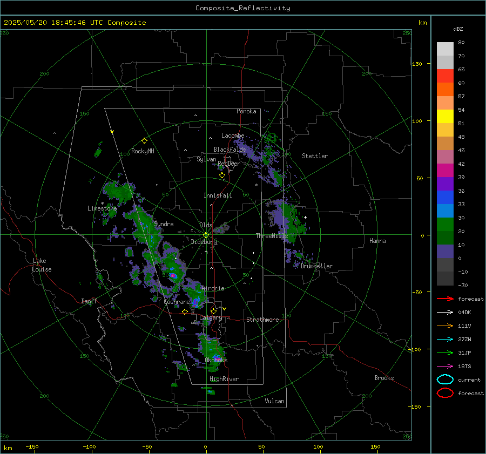Click the cyan 'current' ellipse icon
Image resolution: width=486 pixels, height=454 pixels.
tap(445, 380)
